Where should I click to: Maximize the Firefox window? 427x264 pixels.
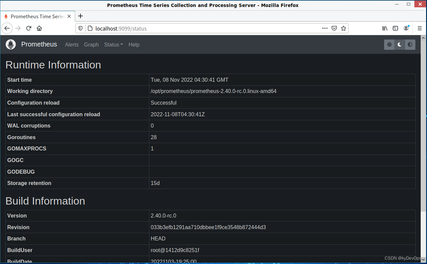pyautogui.click(x=408, y=4)
